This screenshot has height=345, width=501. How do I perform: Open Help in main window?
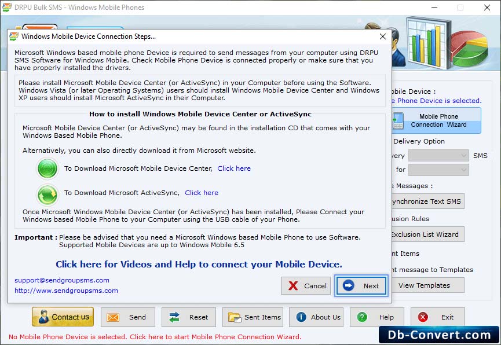click(377, 317)
